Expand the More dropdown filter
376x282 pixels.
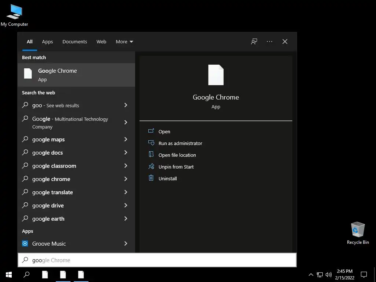[124, 42]
